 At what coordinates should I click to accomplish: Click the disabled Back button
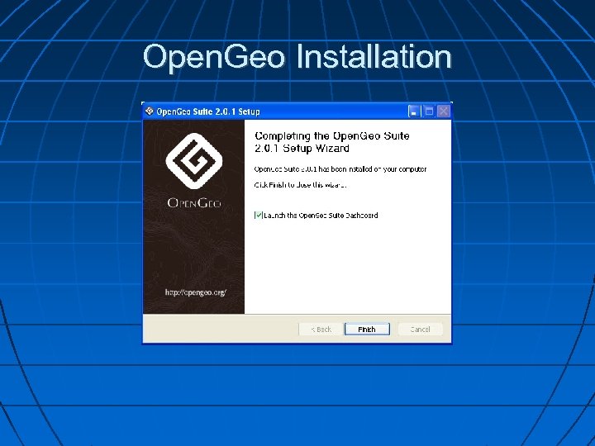[321, 330]
